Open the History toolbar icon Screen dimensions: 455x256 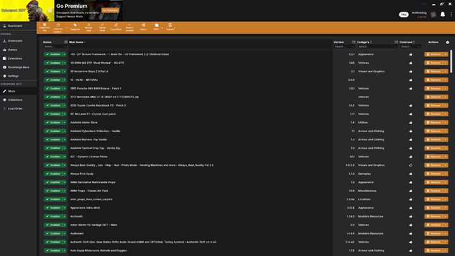143,27
